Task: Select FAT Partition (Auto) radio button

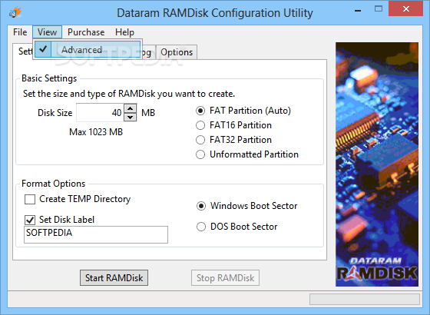Action: pyautogui.click(x=243, y=111)
